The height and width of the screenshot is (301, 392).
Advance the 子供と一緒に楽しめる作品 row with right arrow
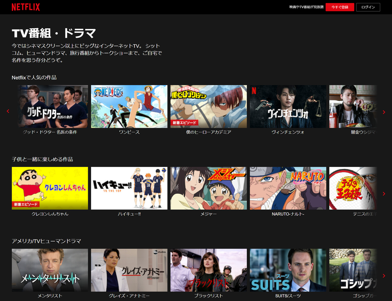coord(384,194)
